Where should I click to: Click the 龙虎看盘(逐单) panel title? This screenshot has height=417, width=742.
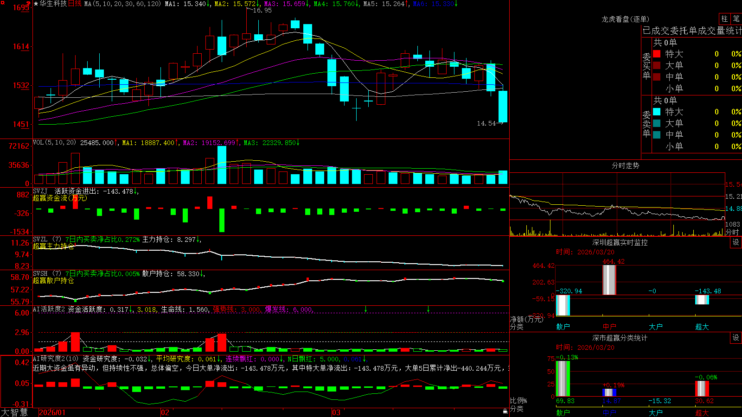[x=625, y=19]
